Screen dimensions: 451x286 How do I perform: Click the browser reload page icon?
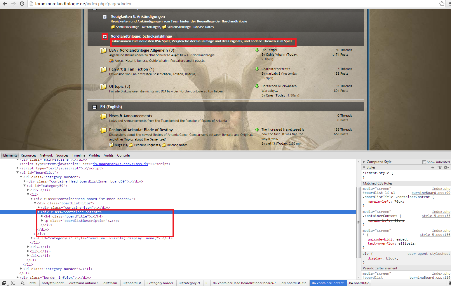point(22,4)
